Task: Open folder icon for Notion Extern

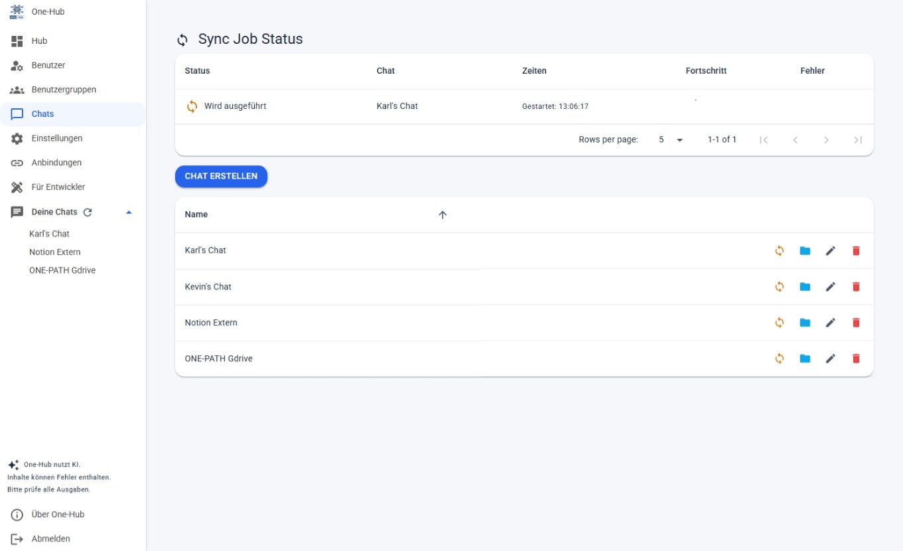Action: [x=805, y=323]
